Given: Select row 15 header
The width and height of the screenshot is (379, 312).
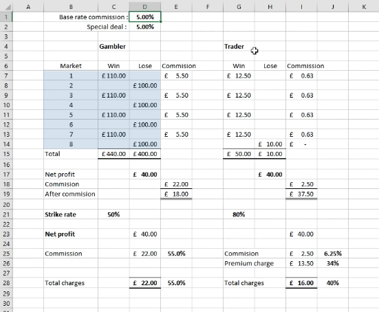Looking at the screenshot, I should tap(6, 154).
